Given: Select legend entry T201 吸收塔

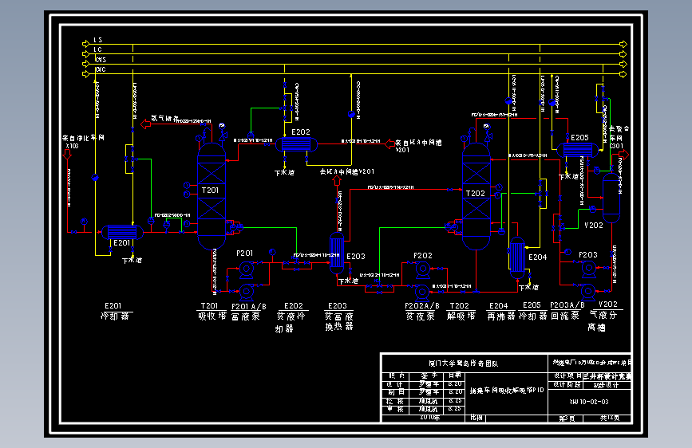Looking at the screenshot, I should pyautogui.click(x=212, y=311).
